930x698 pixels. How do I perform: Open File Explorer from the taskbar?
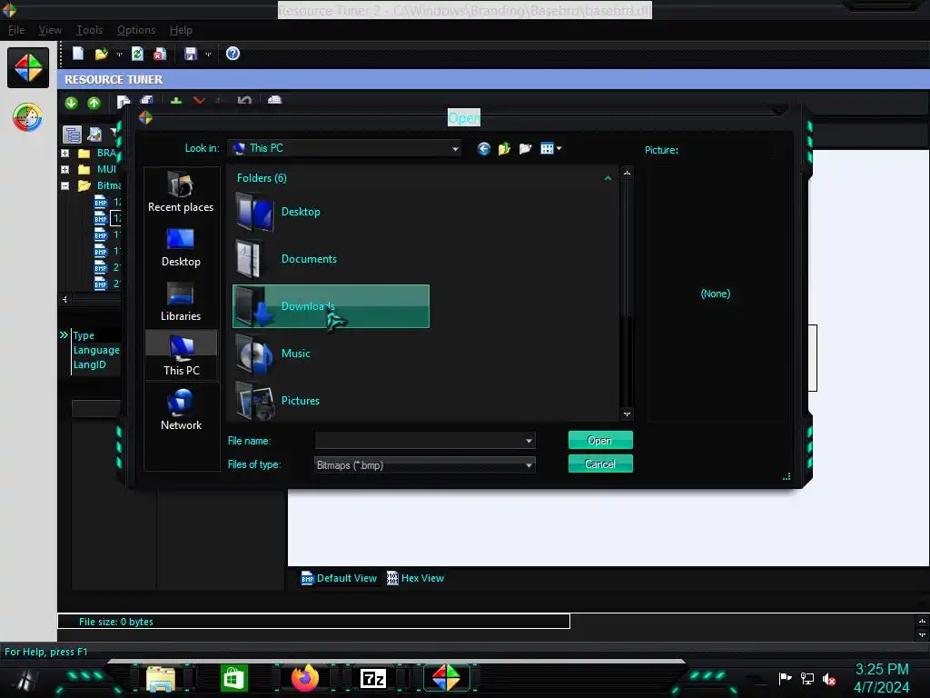coord(161,678)
